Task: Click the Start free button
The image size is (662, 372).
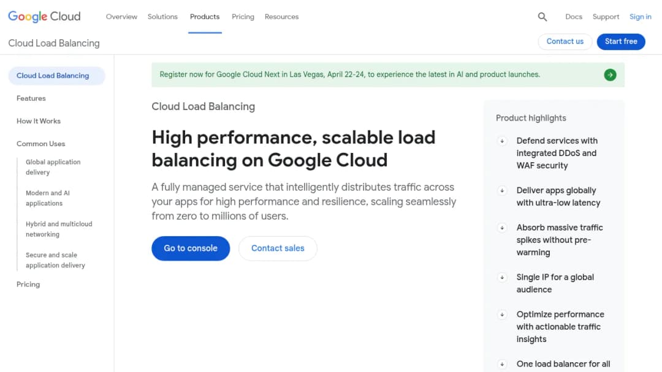Action: [x=620, y=42]
